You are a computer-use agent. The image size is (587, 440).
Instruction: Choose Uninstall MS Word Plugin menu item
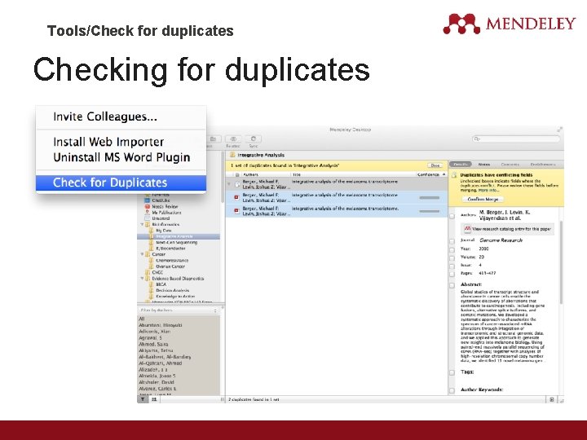(121, 157)
